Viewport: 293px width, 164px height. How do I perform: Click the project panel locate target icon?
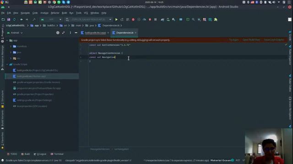tap(58, 33)
